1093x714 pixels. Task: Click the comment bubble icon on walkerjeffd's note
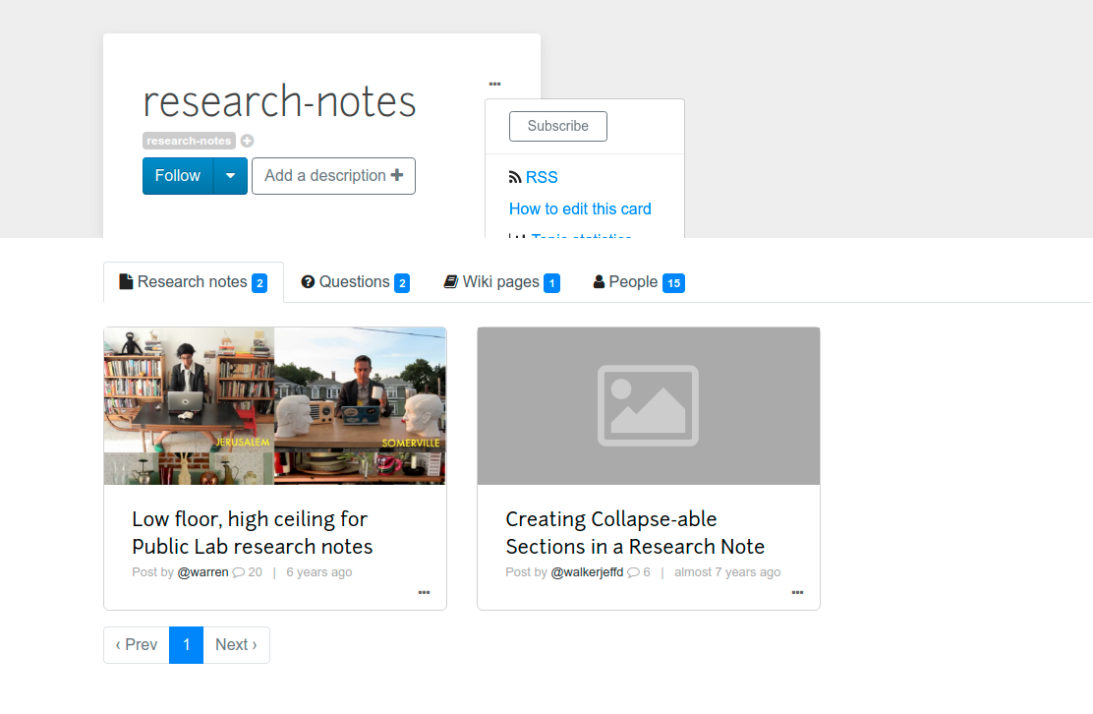point(628,571)
